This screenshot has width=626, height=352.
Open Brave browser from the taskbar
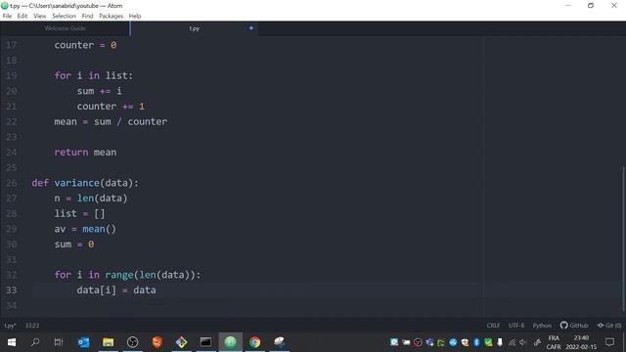[x=157, y=342]
